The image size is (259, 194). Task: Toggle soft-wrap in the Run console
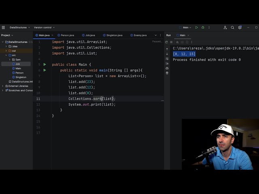[167, 59]
